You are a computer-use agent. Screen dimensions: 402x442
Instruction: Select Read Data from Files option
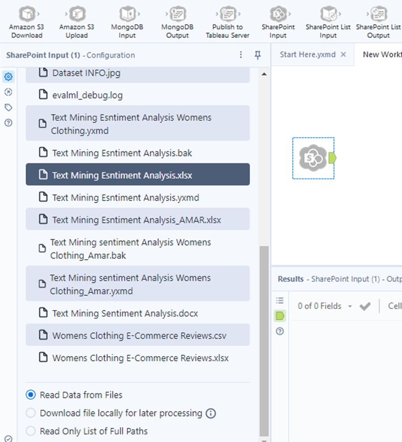(x=31, y=395)
